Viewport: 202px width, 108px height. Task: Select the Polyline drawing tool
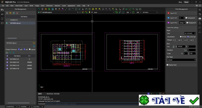click(x=79, y=9)
